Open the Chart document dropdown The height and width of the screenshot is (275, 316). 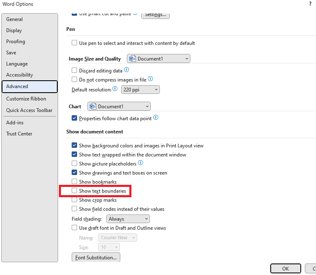point(119,106)
